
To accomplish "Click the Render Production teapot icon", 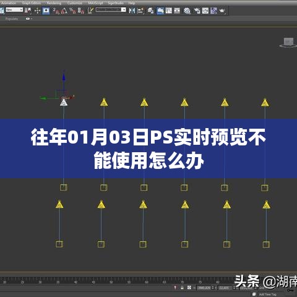I will [222, 11].
